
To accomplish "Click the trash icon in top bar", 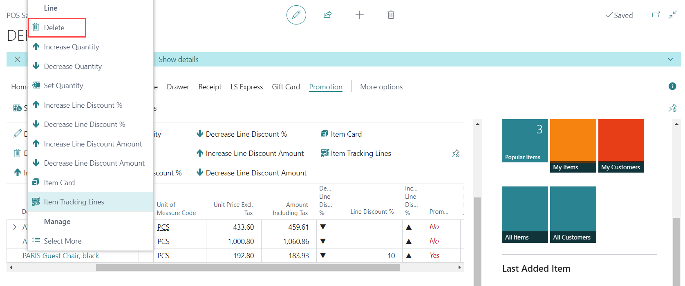I will (x=391, y=15).
